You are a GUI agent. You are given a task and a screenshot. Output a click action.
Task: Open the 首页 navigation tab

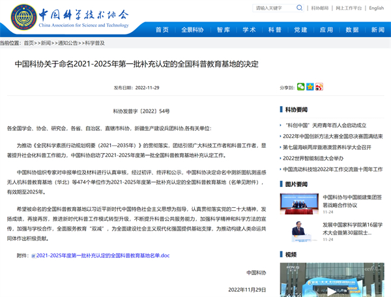coord(162,30)
